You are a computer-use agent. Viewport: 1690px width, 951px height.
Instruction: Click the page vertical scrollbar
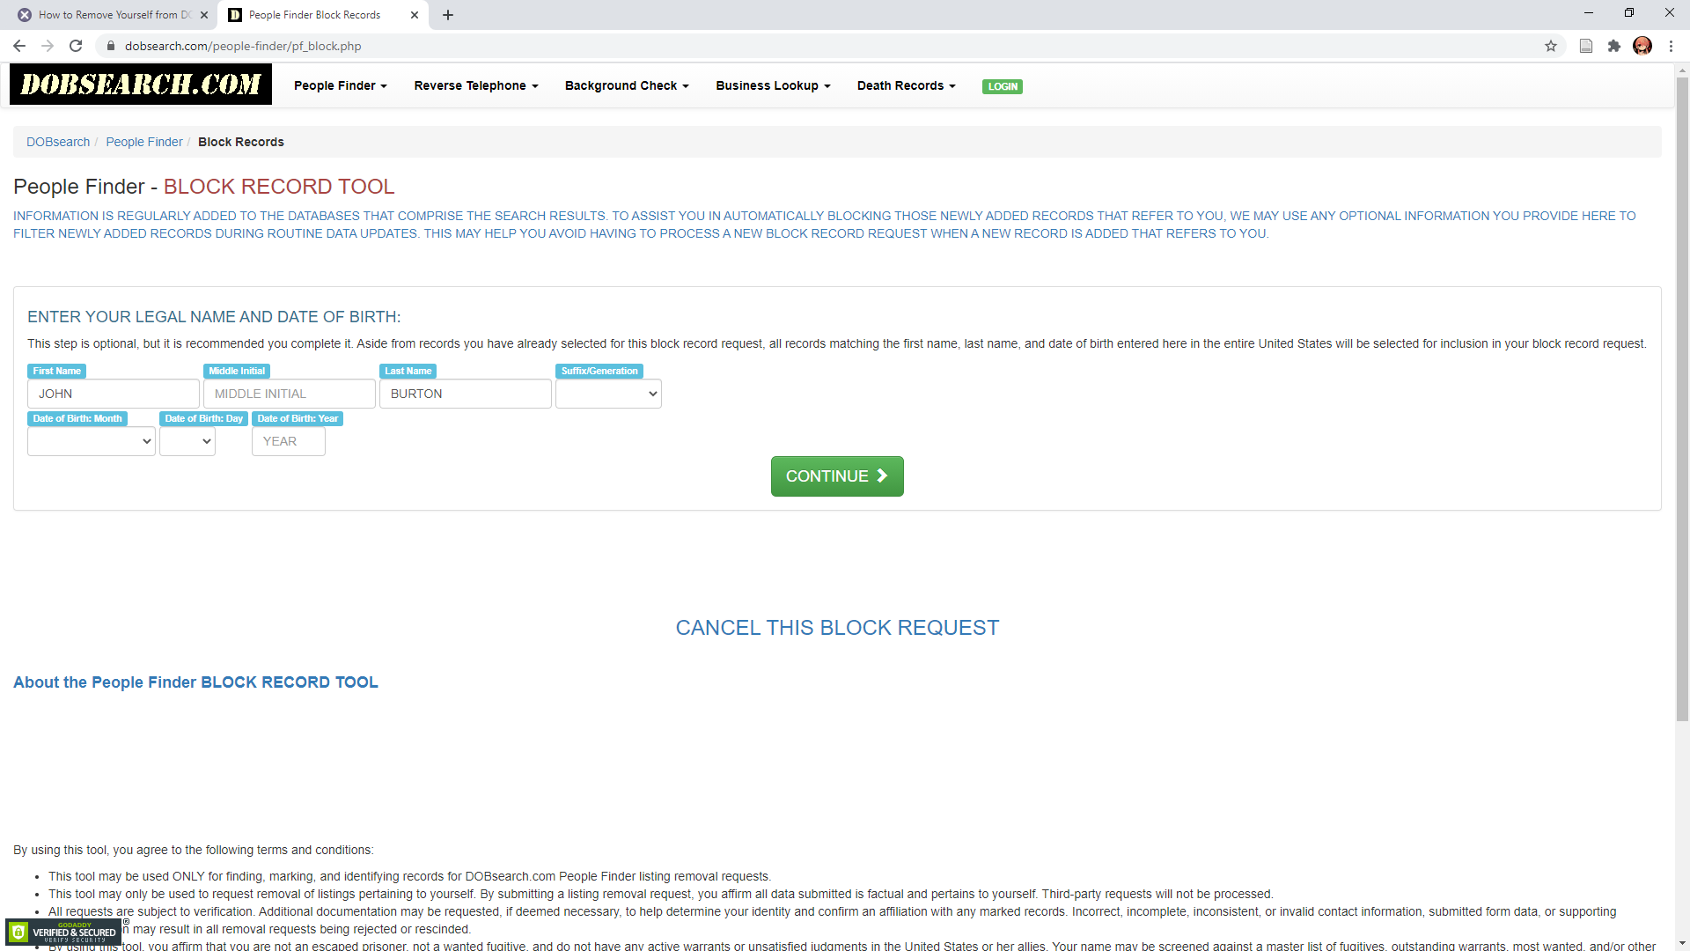[x=1682, y=401]
